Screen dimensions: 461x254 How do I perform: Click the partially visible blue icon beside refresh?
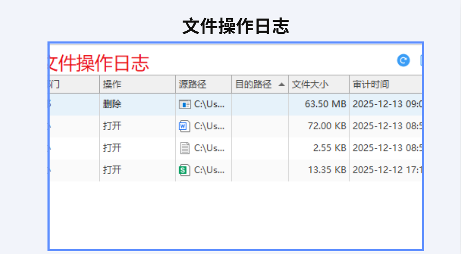pyautogui.click(x=421, y=60)
